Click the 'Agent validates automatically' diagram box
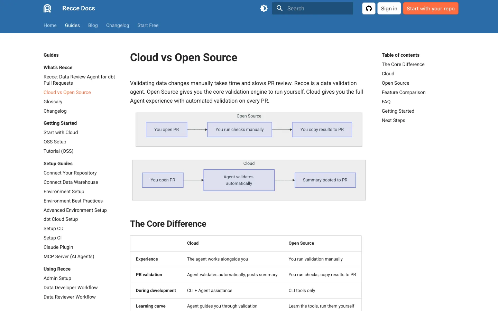The image size is (498, 311). point(239,180)
